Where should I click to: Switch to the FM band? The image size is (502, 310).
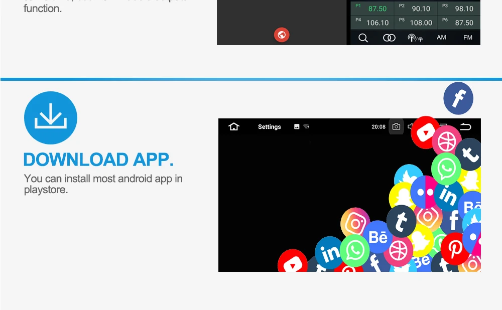click(x=467, y=38)
